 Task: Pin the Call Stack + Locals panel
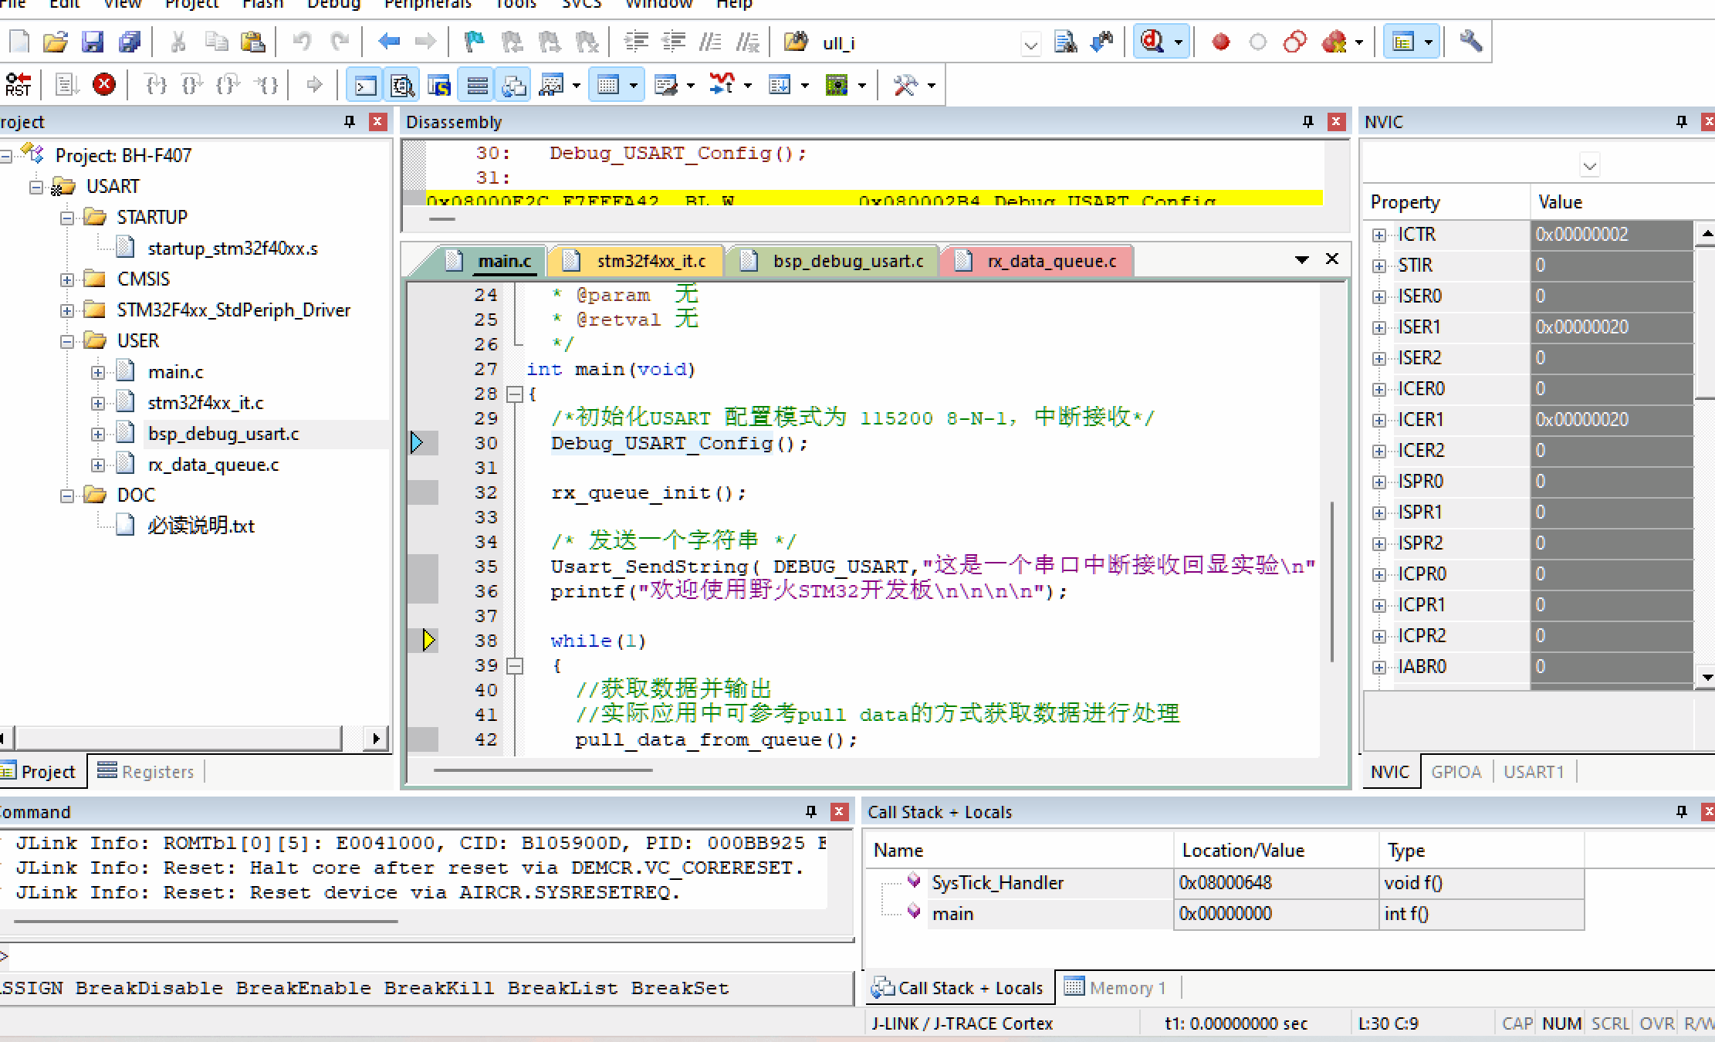point(1681,811)
